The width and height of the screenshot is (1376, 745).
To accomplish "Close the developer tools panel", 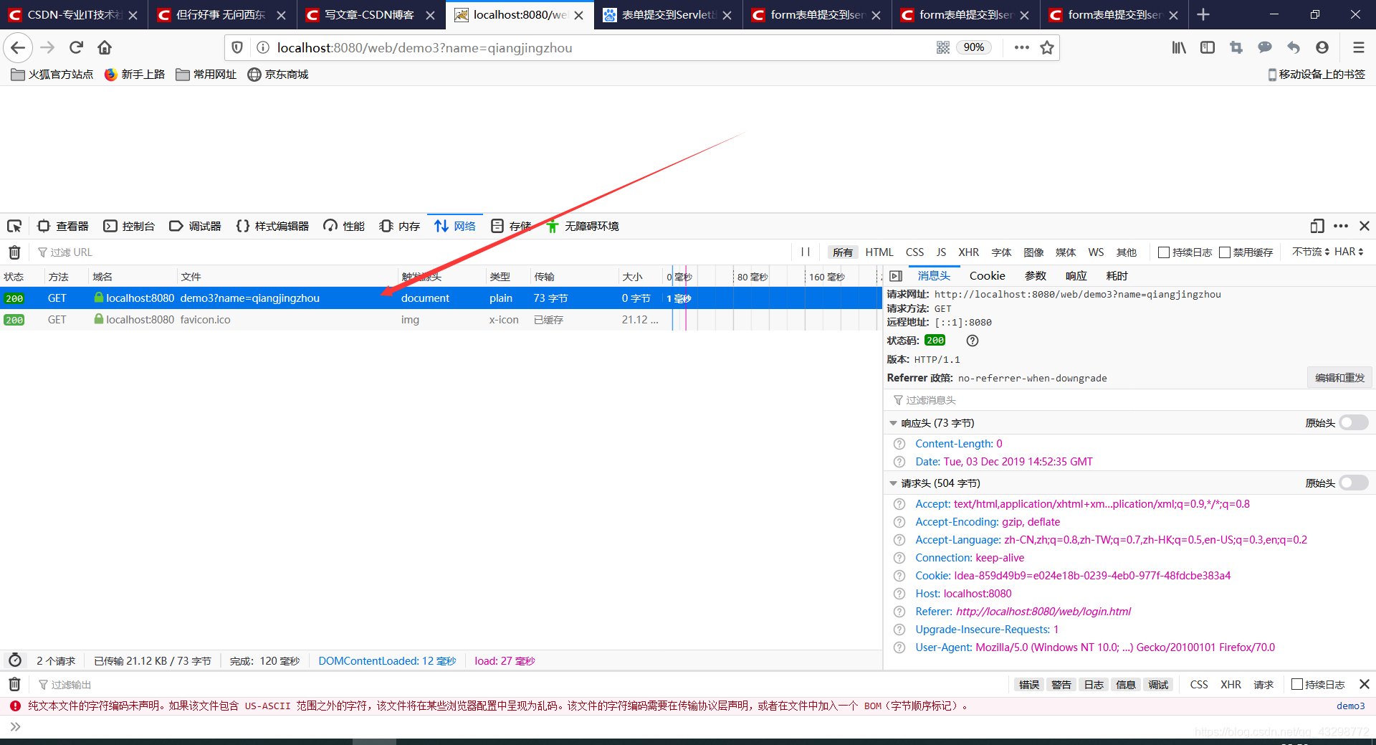I will (1365, 226).
